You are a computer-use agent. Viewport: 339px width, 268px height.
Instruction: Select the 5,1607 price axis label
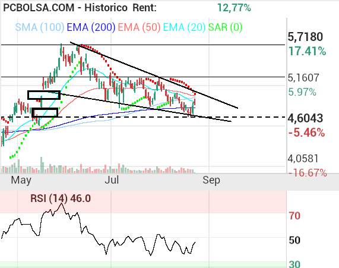tap(303, 78)
